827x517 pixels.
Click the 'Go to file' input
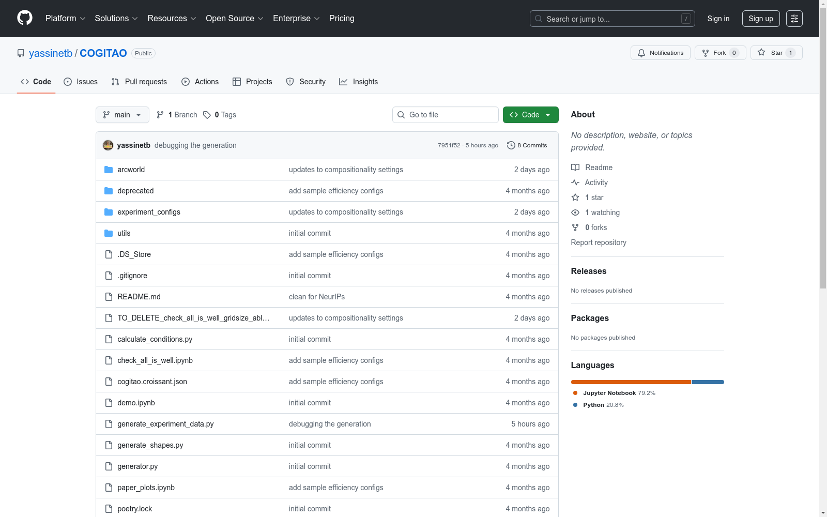point(446,115)
